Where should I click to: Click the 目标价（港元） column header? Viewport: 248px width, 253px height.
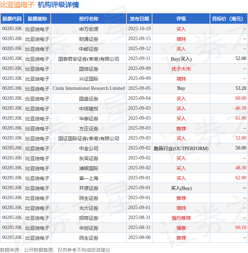(229, 19)
